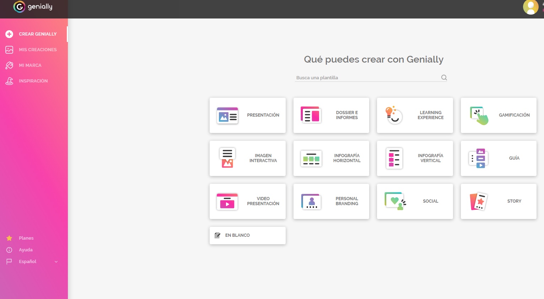The image size is (544, 299).
Task: Go to Mi Marca section
Action: tap(30, 65)
